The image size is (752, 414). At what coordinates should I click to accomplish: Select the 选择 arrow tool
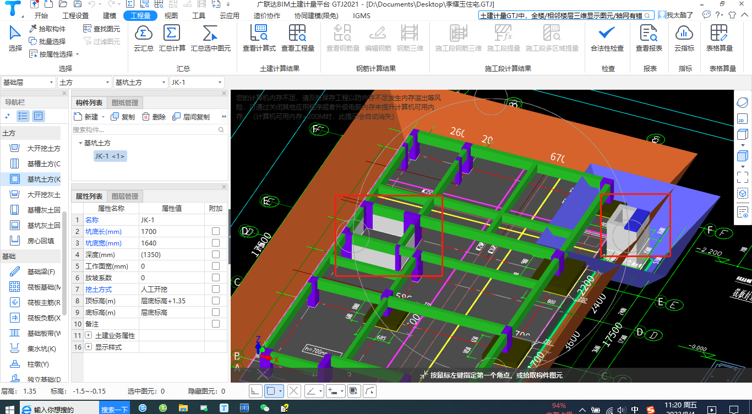[x=15, y=39]
